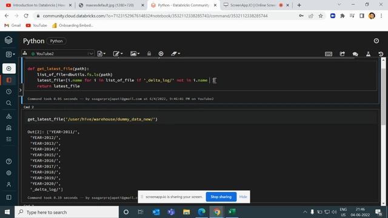Open the Experiment flask icon
This screenshot has height=218, width=388.
click(368, 54)
